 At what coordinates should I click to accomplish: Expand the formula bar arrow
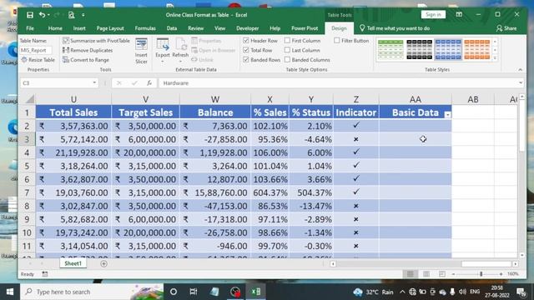click(521, 83)
